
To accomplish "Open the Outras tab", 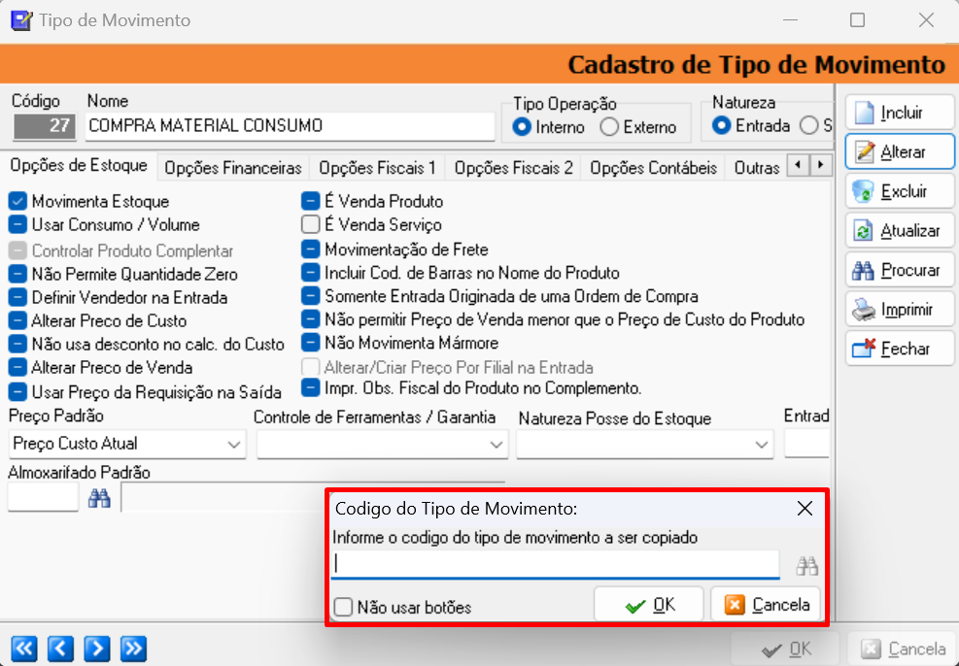I will click(x=757, y=168).
